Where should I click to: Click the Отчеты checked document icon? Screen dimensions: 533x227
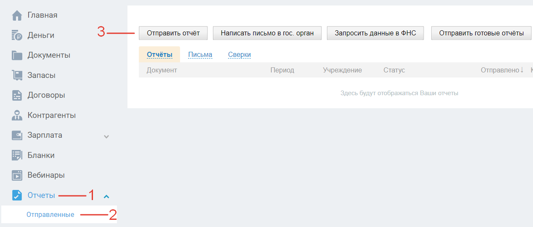pos(17,195)
